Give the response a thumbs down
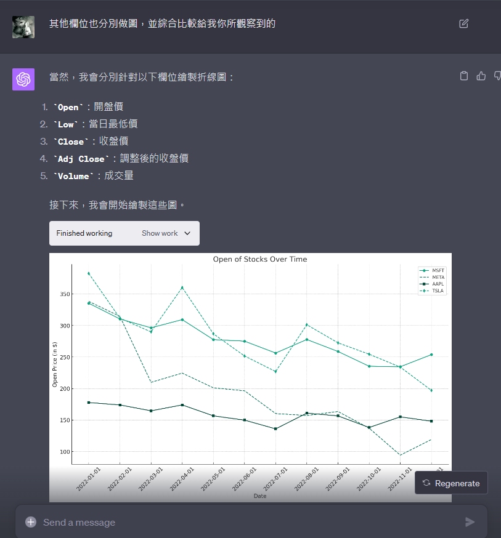Image resolution: width=501 pixels, height=538 pixels. (x=497, y=76)
